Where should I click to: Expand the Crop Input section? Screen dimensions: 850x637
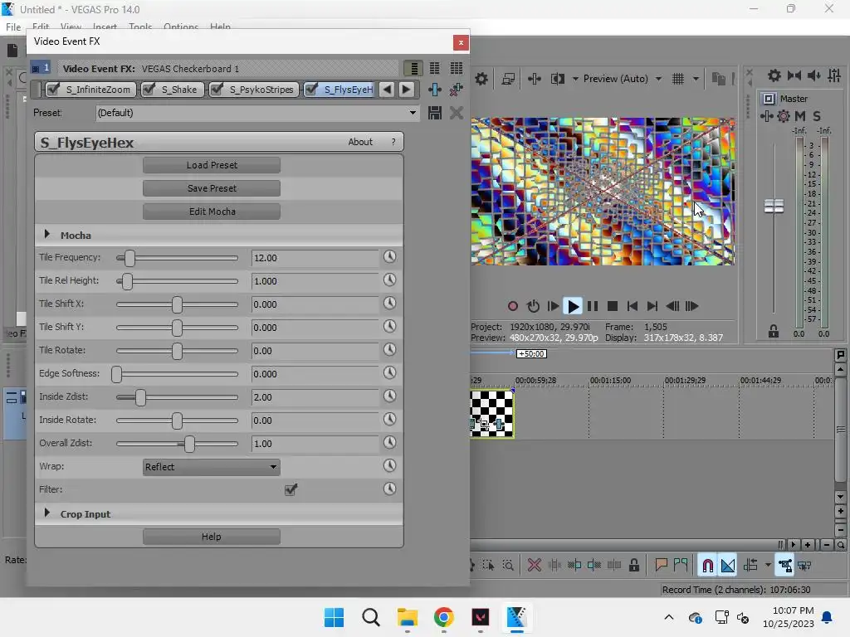[47, 513]
